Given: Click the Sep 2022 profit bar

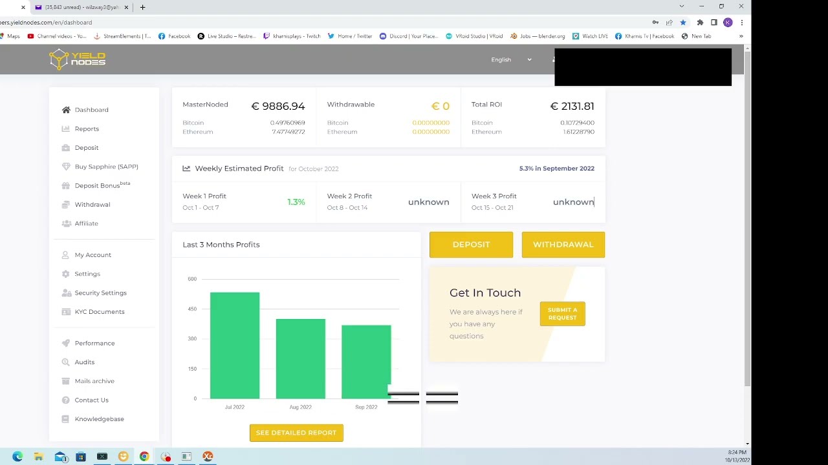Looking at the screenshot, I should click(x=366, y=362).
